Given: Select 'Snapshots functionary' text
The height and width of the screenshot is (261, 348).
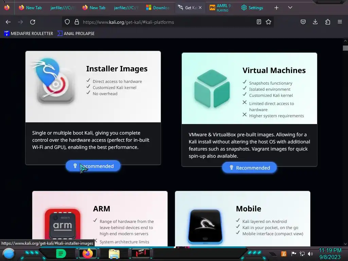Looking at the screenshot, I should click(271, 83).
